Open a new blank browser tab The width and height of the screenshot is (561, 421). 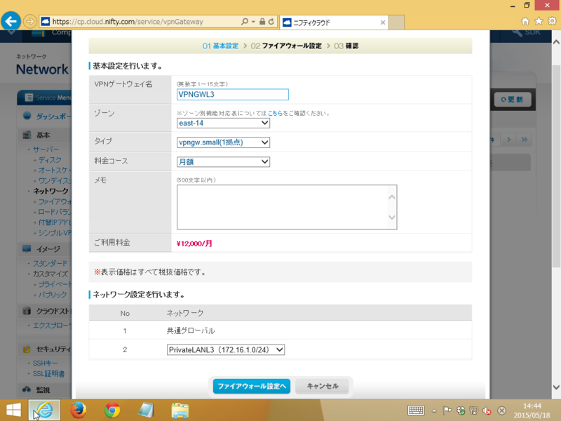[396, 22]
